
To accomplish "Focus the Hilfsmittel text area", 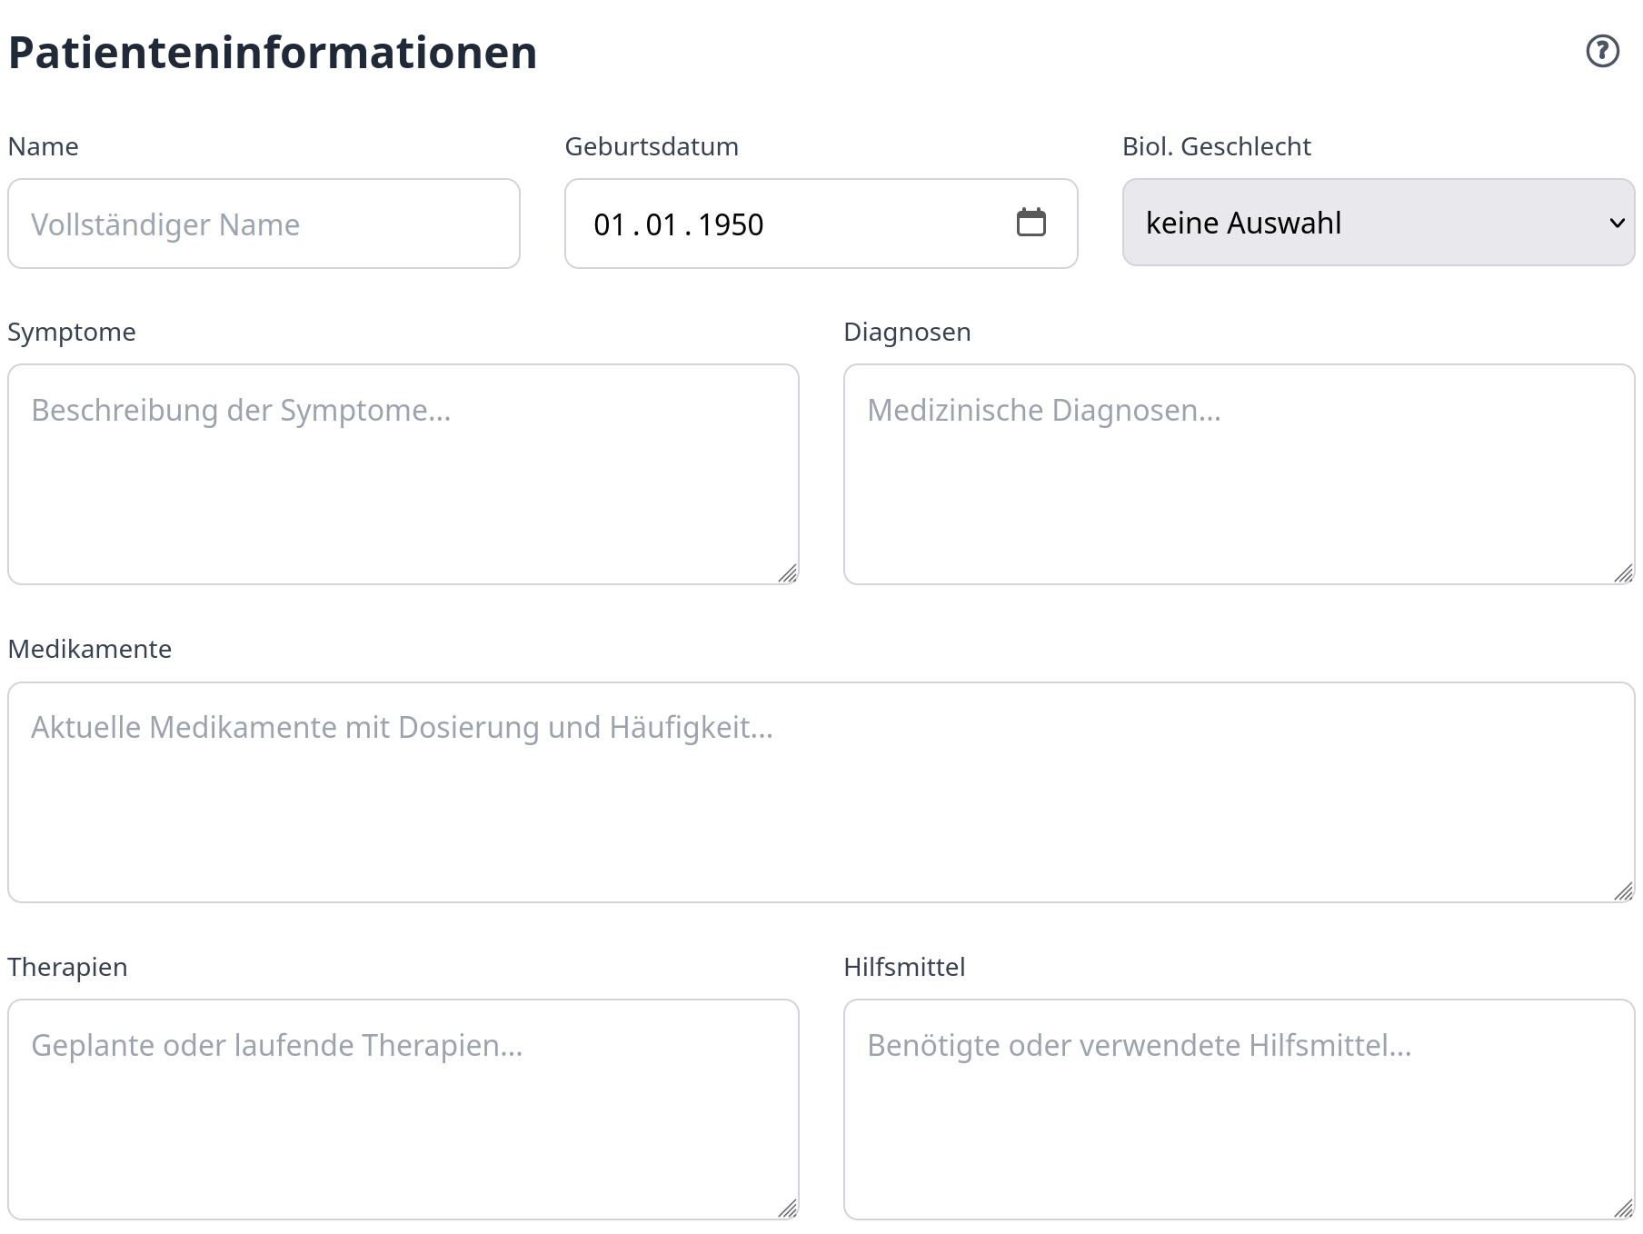I will (x=1239, y=1110).
